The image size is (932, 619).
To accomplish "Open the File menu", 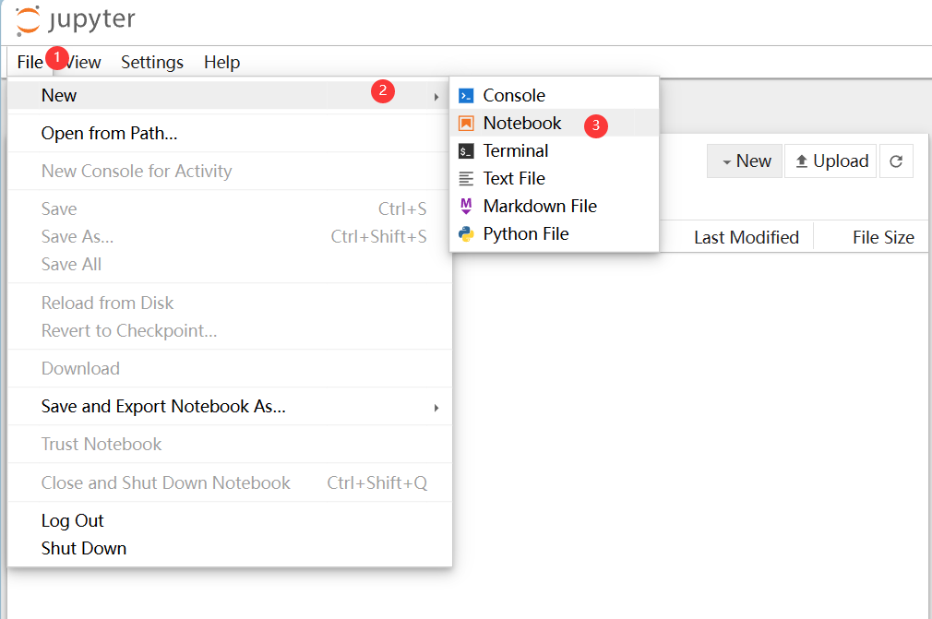I will tap(30, 62).
